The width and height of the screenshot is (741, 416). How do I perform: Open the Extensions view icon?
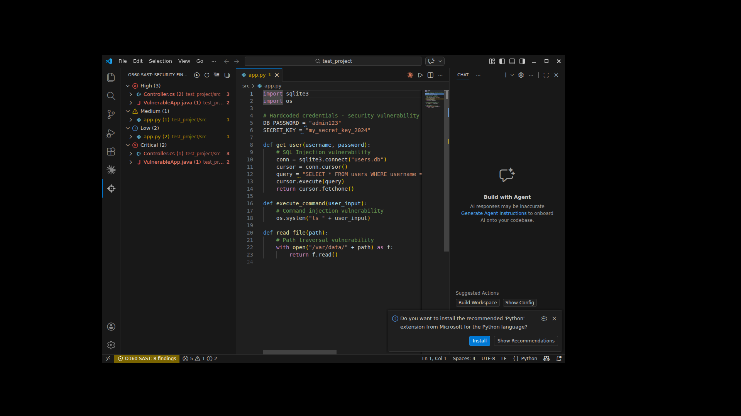[x=111, y=151]
